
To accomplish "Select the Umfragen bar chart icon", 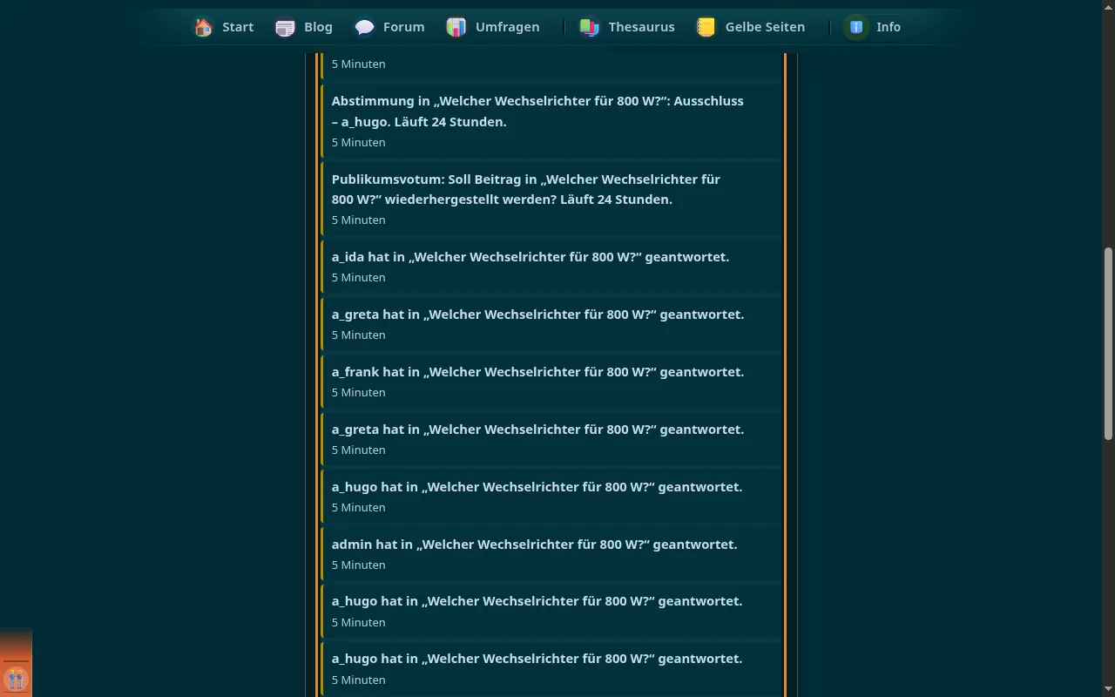I will click(x=456, y=27).
